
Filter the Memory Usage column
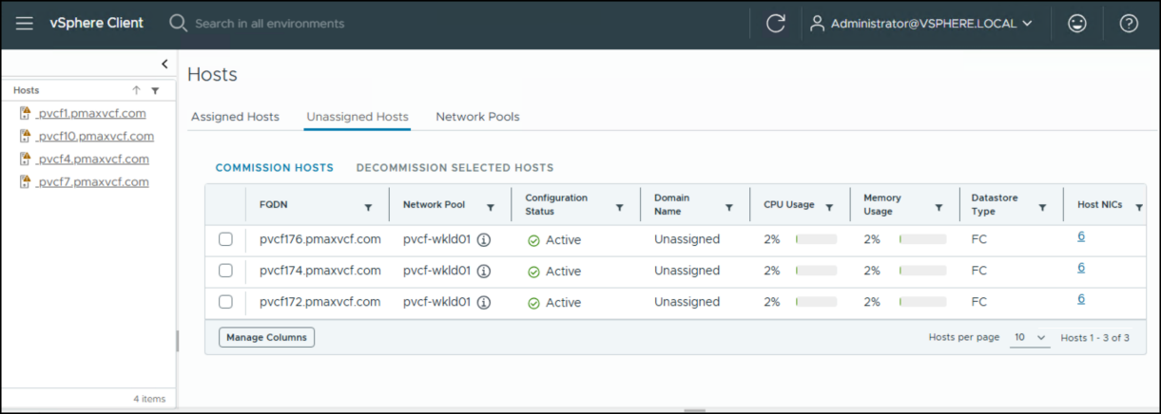pos(938,207)
